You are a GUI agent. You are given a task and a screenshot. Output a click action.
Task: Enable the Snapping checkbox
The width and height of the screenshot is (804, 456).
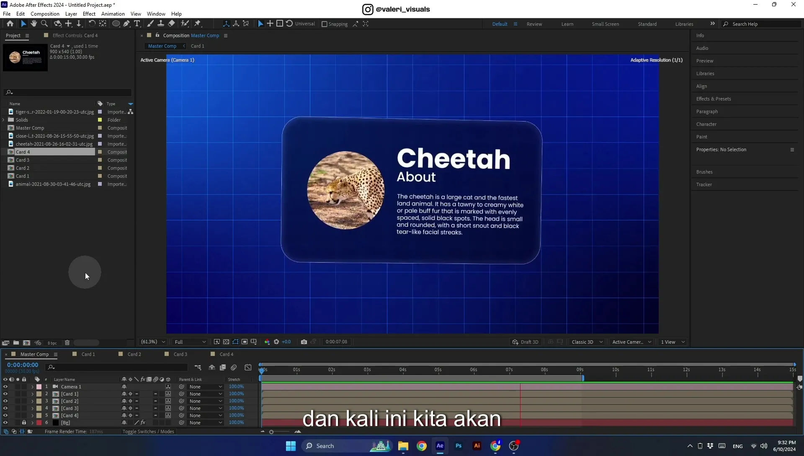click(324, 24)
